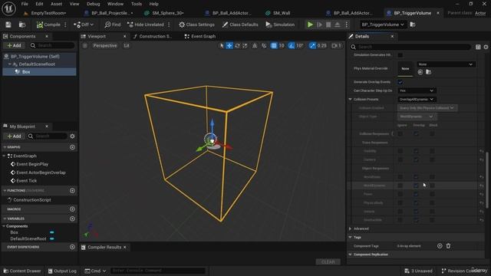The width and height of the screenshot is (491, 276).
Task: Add new variable with plus icon
Action: (x=72, y=219)
